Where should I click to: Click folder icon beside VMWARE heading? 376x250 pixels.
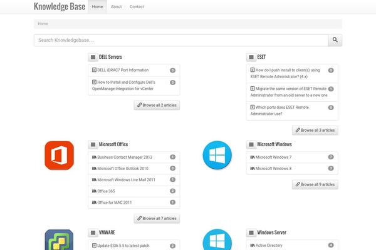[93, 232]
